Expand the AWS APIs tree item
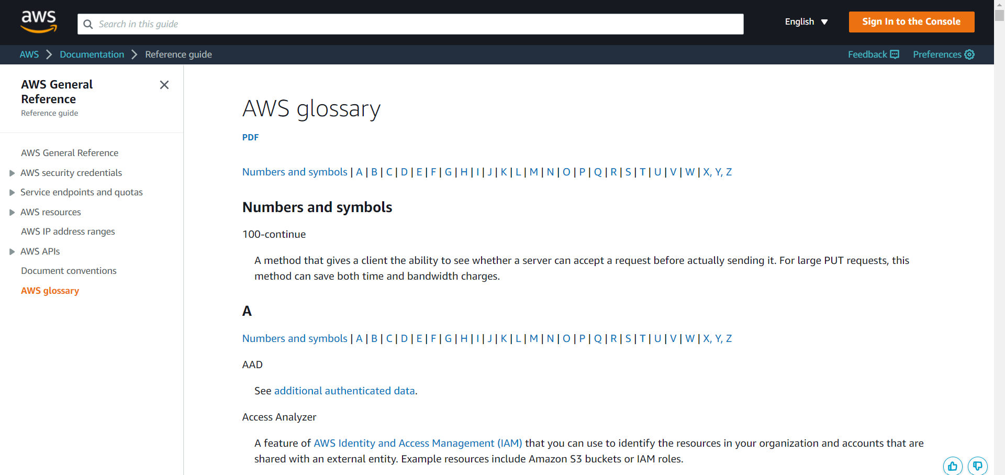The image size is (1005, 475). (x=12, y=251)
